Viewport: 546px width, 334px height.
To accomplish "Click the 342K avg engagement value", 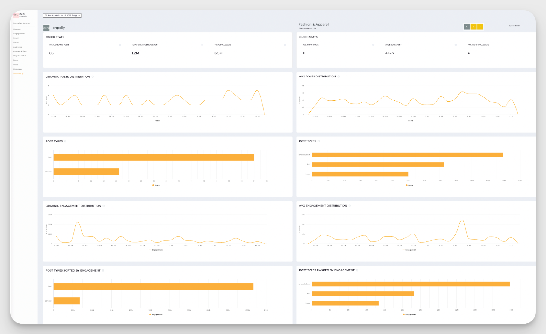I will (x=390, y=53).
